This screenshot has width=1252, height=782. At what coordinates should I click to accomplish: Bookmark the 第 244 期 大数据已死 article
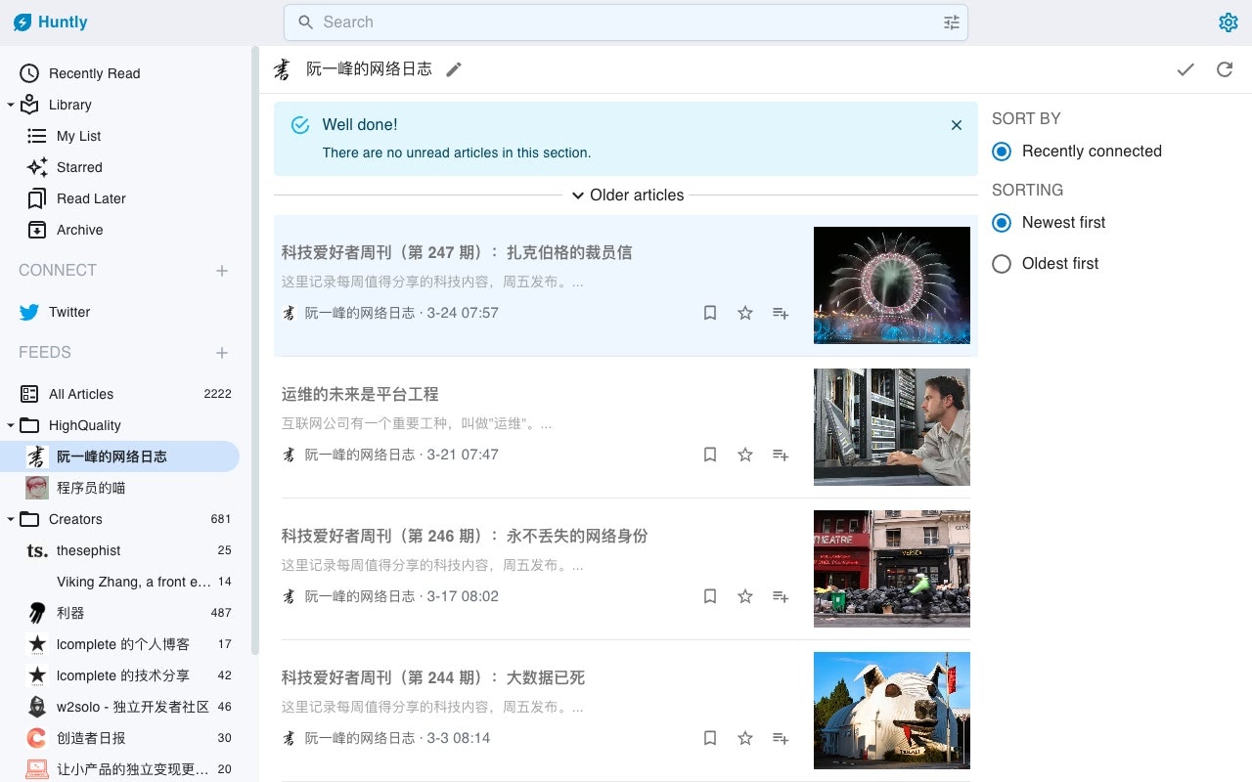710,738
